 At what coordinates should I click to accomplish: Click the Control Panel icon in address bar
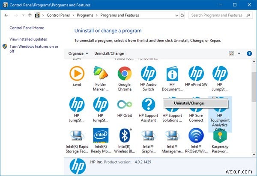point(37,15)
